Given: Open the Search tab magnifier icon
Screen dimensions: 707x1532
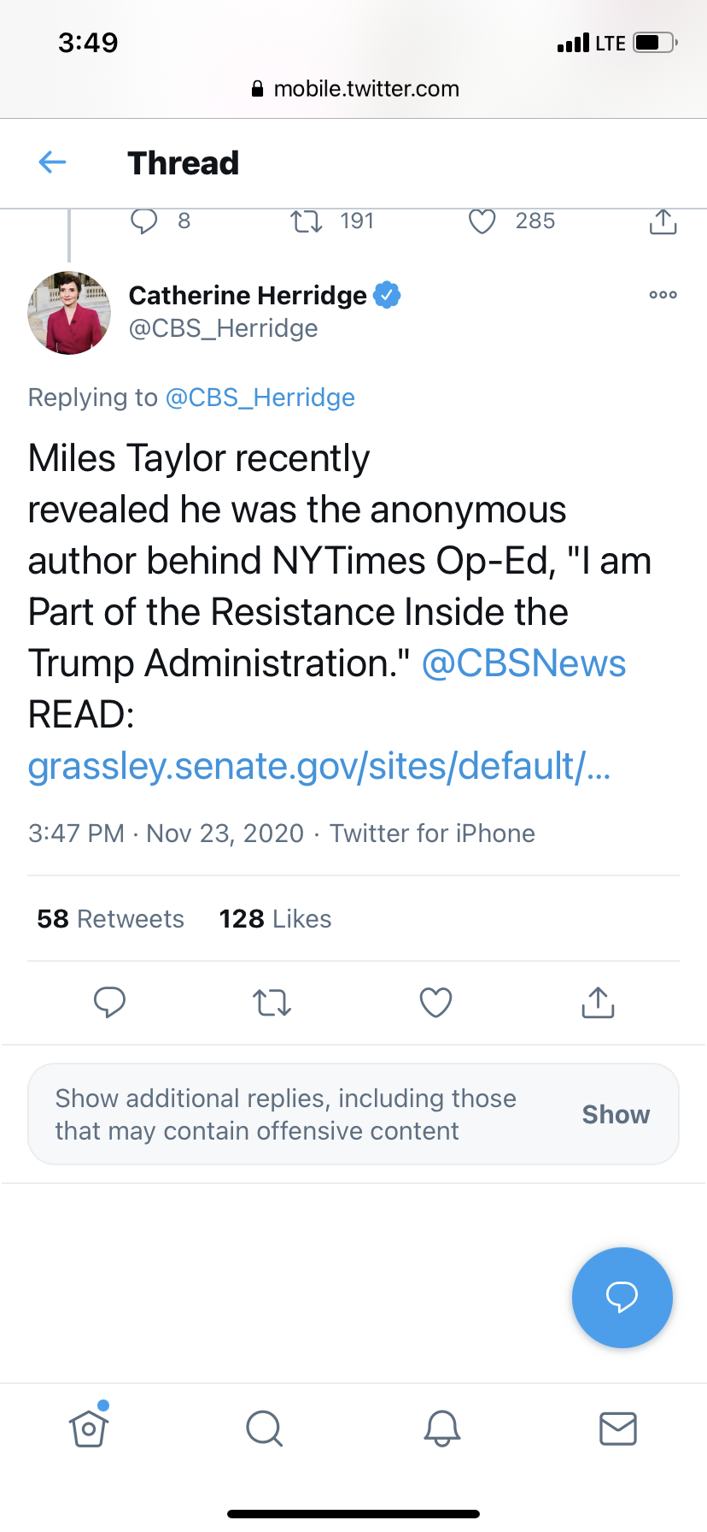Looking at the screenshot, I should (265, 1428).
